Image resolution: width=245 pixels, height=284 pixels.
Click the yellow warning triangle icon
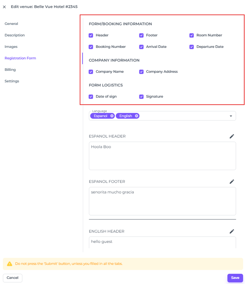point(10,264)
